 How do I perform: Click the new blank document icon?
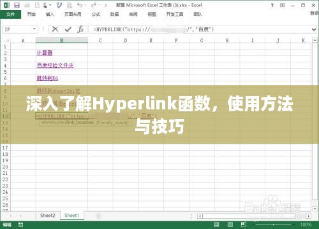pos(38,5)
